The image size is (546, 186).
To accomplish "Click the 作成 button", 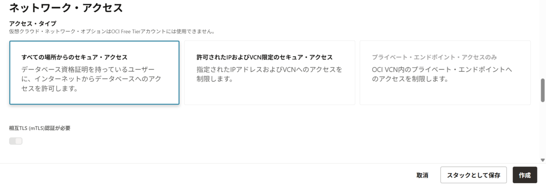I will 525,175.
